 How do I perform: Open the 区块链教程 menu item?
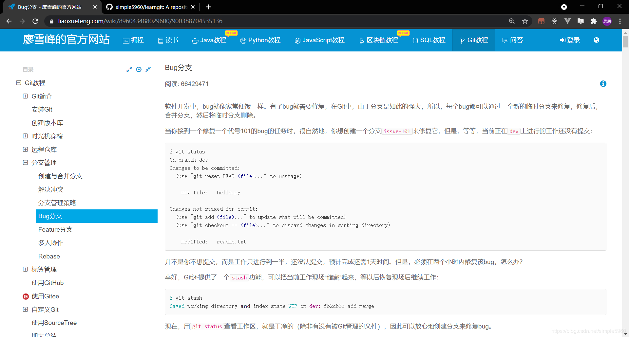pyautogui.click(x=379, y=40)
